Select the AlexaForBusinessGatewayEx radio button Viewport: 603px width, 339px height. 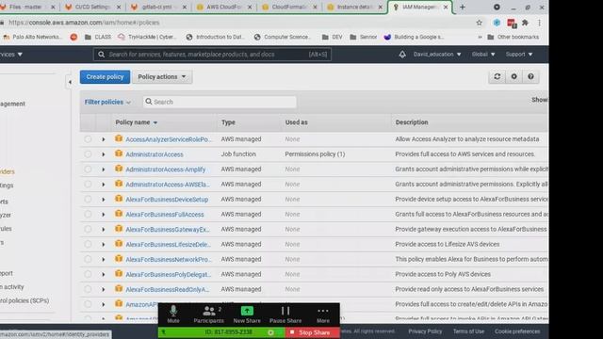pos(88,229)
